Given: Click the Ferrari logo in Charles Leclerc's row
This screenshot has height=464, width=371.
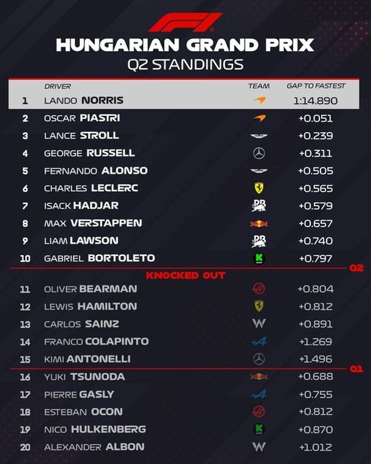Looking at the screenshot, I should (258, 188).
